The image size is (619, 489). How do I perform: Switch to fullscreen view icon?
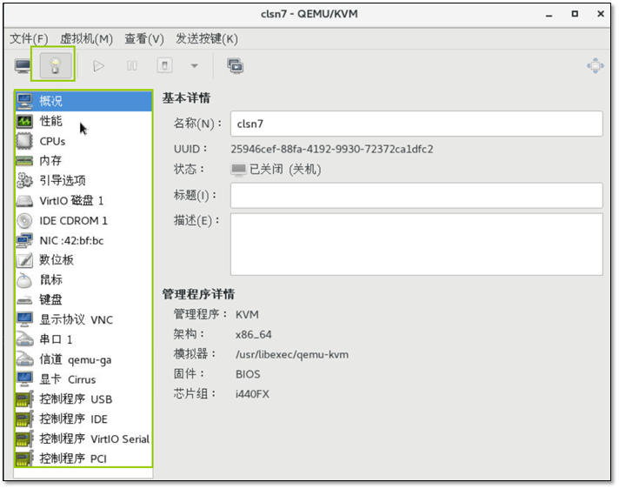point(595,65)
